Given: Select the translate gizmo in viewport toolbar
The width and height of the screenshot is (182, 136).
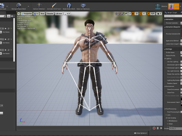Looking at the screenshot, I should click(x=116, y=14).
